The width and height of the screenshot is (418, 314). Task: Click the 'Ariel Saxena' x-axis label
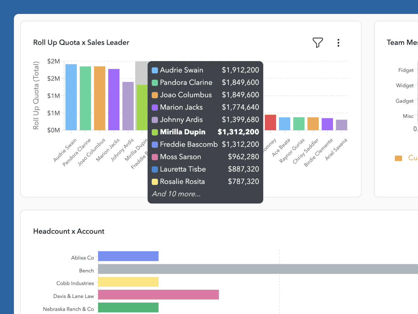point(336,149)
